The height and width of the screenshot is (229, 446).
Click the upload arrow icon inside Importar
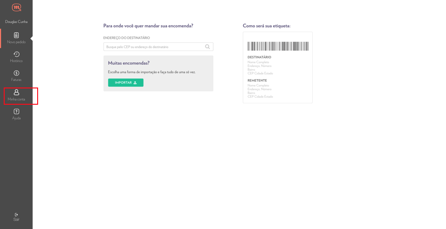click(x=135, y=83)
